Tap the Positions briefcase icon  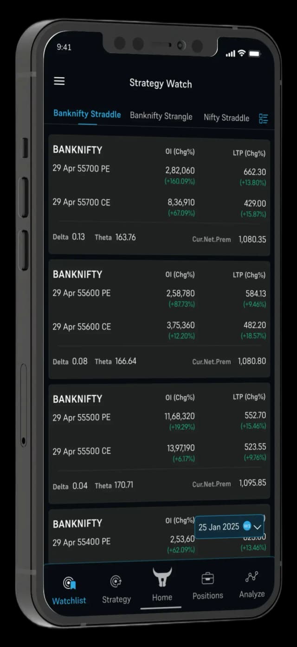207,579
